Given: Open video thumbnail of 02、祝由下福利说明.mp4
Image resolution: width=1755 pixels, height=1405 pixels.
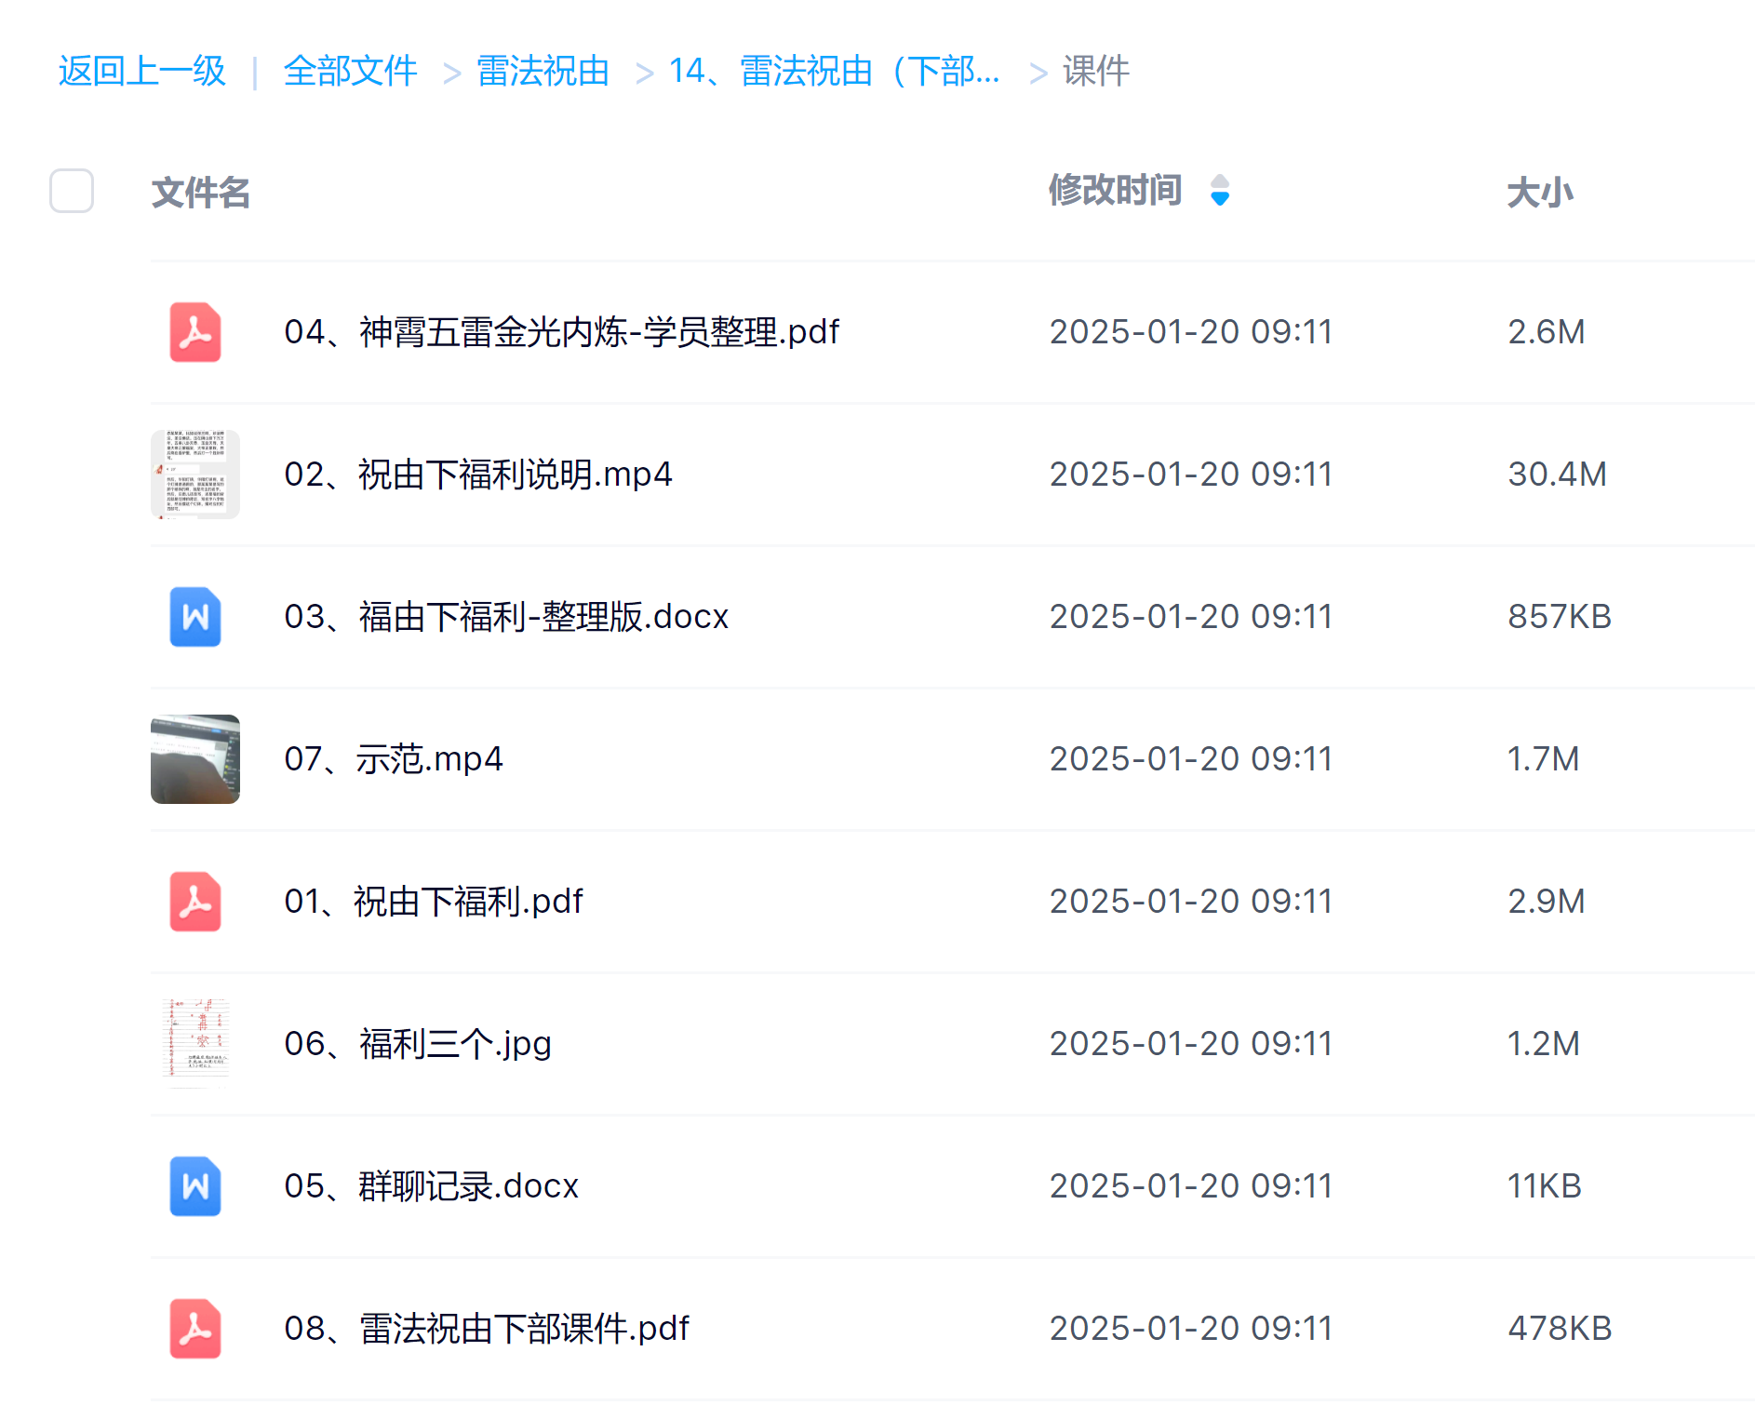Looking at the screenshot, I should 194,475.
